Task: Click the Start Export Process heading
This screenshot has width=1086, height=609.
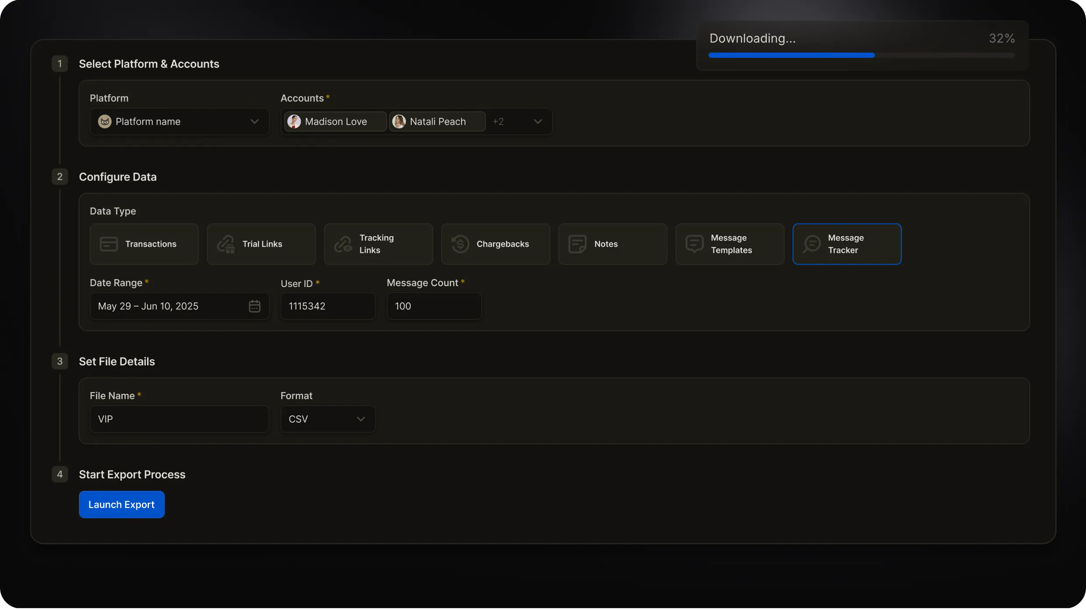Action: pyautogui.click(x=132, y=474)
